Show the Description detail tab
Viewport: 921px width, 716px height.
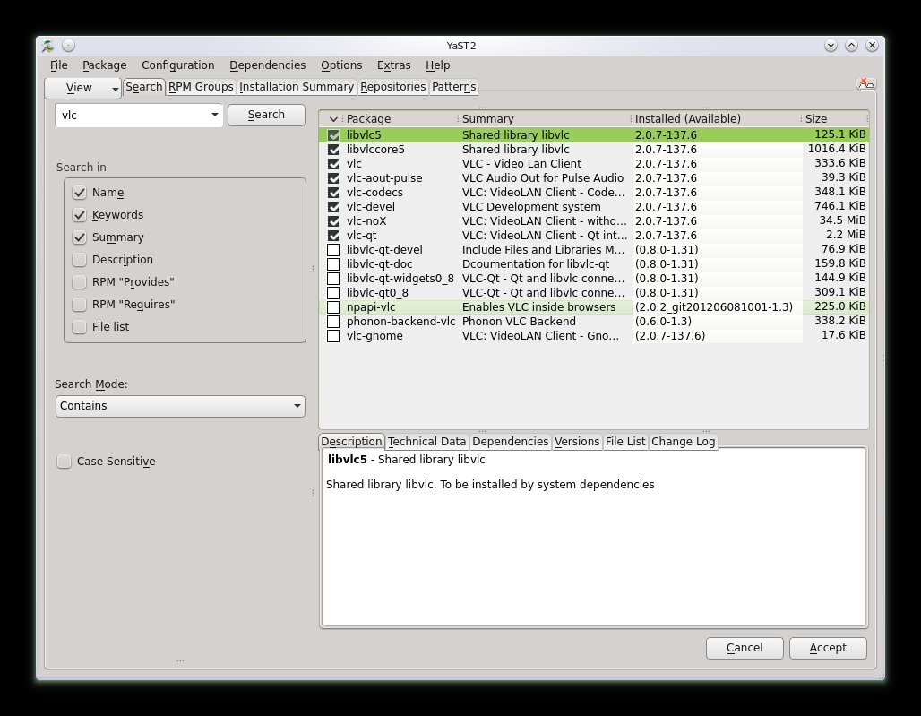pos(351,442)
